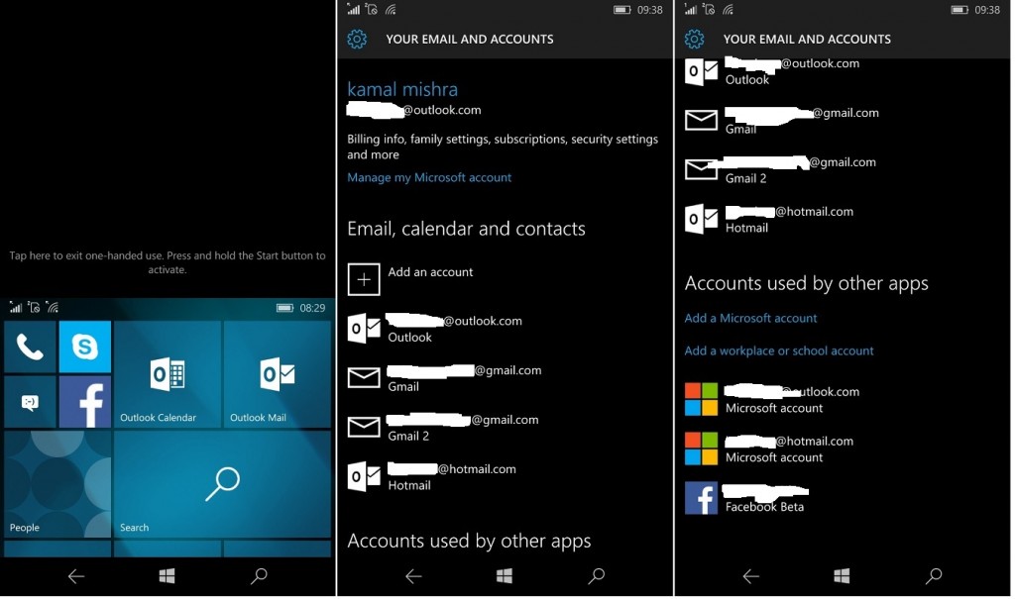The height and width of the screenshot is (599, 1015).
Task: Click Add a workplace or school account
Action: pos(779,350)
